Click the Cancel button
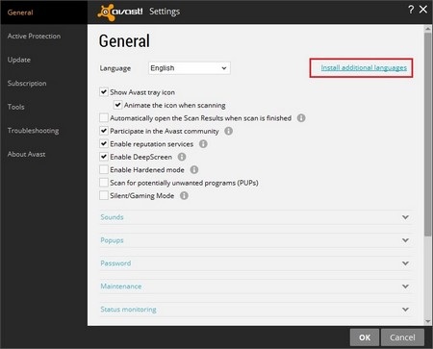This screenshot has width=433, height=349. point(402,337)
